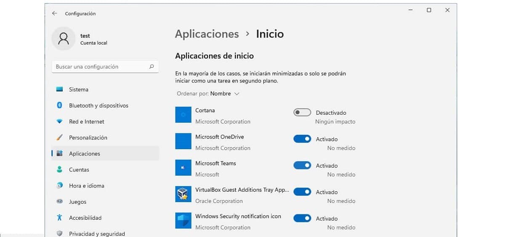Image resolution: width=505 pixels, height=237 pixels.
Task: Click the VirtualBox Guest Additions Tray App name
Action: 242,190
